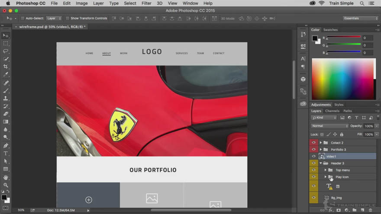Open the Paragraph panel icon

pyautogui.click(x=303, y=67)
